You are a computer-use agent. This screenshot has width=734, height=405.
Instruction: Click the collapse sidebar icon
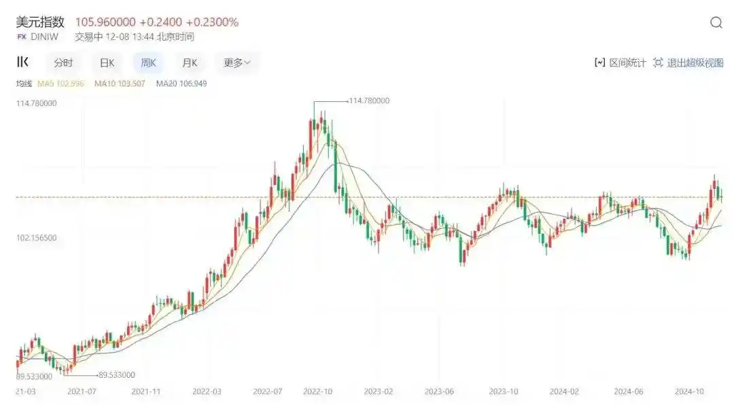point(22,62)
